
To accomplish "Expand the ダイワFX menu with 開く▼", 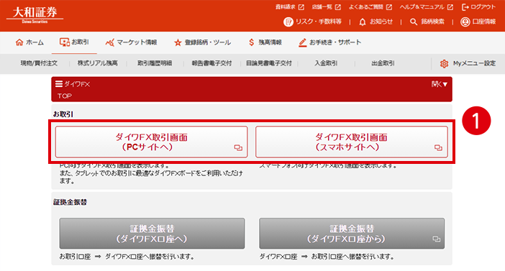I will click(x=440, y=84).
